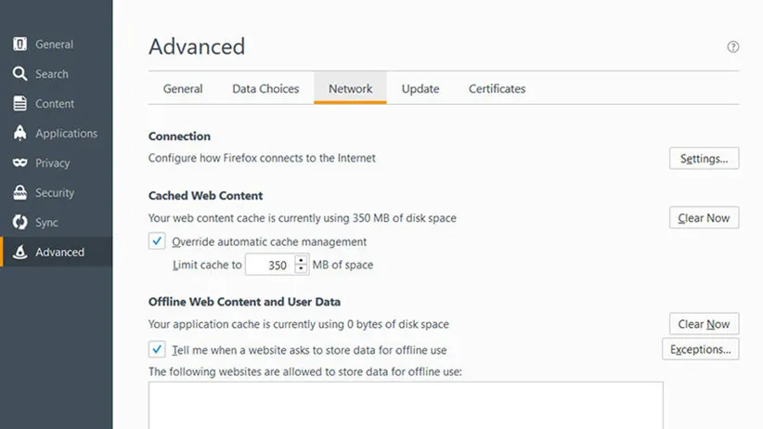Select the Sync arrows icon
Image resolution: width=763 pixels, height=429 pixels.
(19, 223)
